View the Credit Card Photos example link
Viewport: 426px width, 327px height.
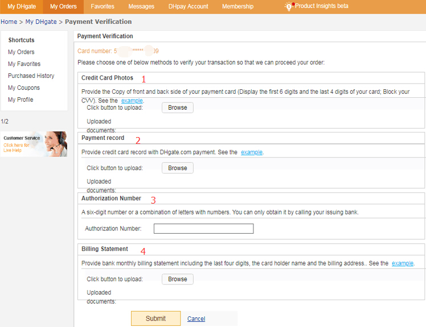pos(132,101)
